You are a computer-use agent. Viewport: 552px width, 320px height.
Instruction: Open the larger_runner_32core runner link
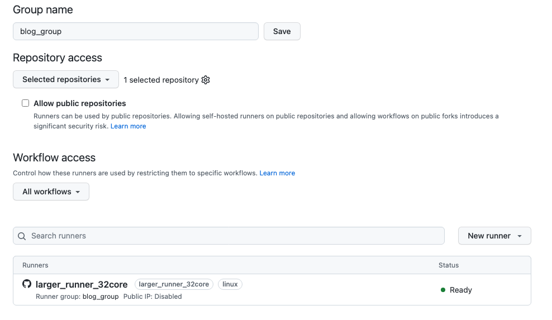(x=82, y=284)
